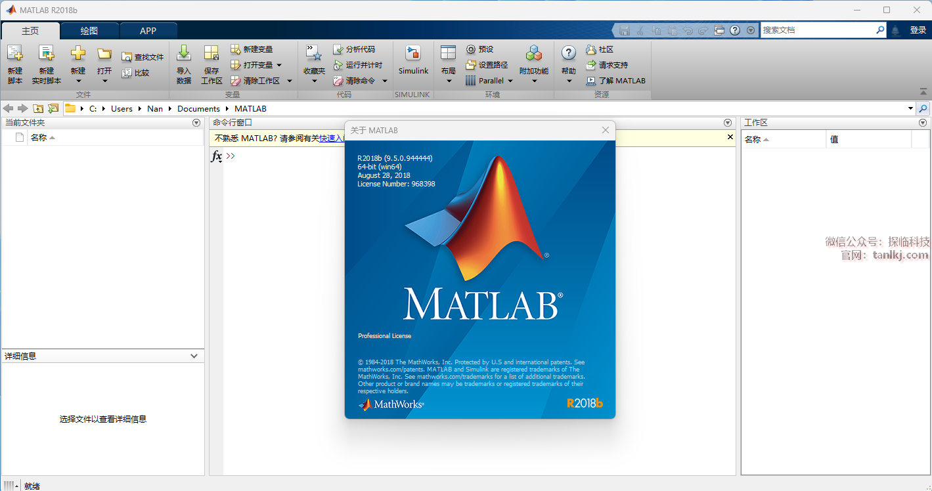Navigate forward in folder history
Screen dimensions: 932x491
(x=23, y=108)
